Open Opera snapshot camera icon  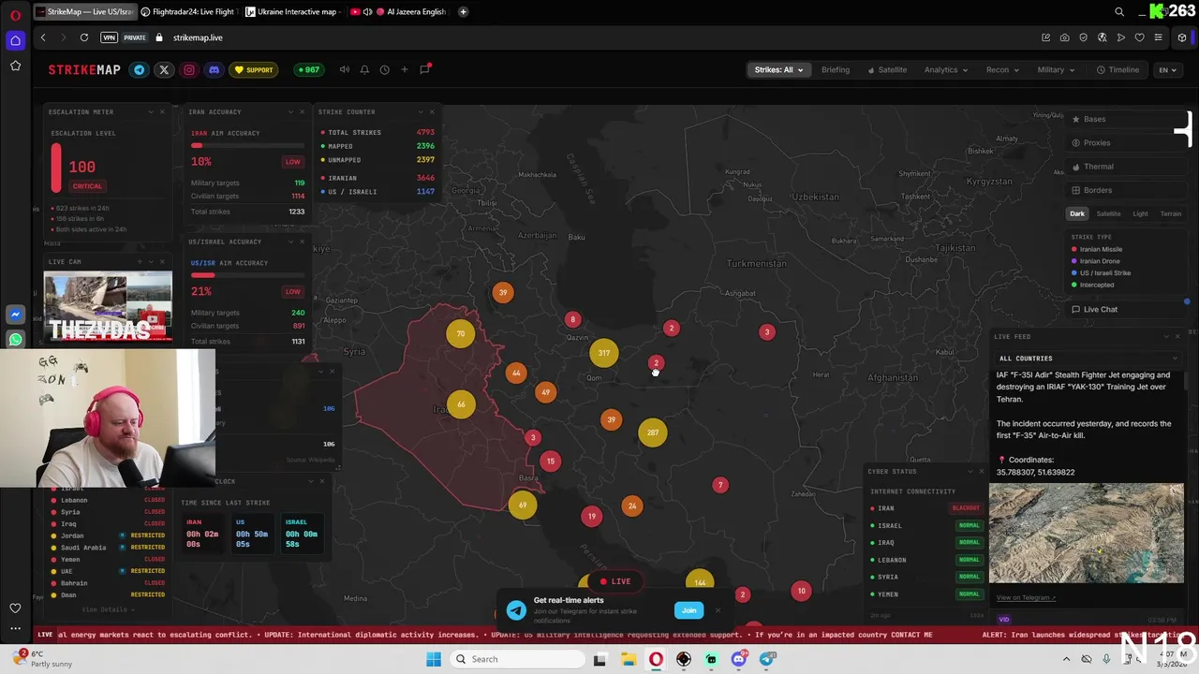click(x=1064, y=37)
